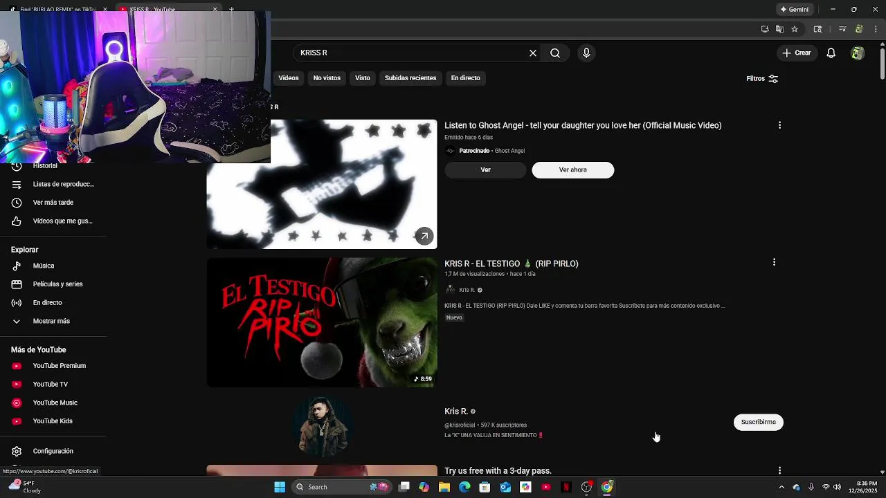Click the Windows taskbar Search box

point(343,487)
